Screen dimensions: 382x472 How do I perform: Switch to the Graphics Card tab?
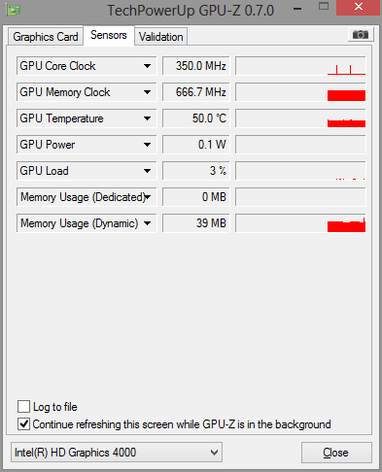coord(46,37)
